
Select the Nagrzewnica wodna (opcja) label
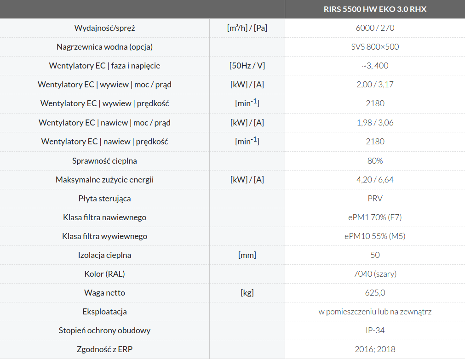[x=104, y=47]
